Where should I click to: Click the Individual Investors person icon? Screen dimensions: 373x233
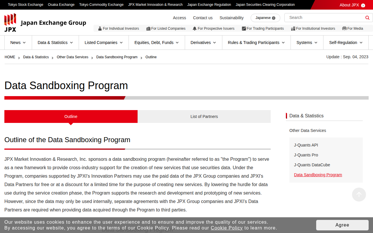[x=100, y=29]
